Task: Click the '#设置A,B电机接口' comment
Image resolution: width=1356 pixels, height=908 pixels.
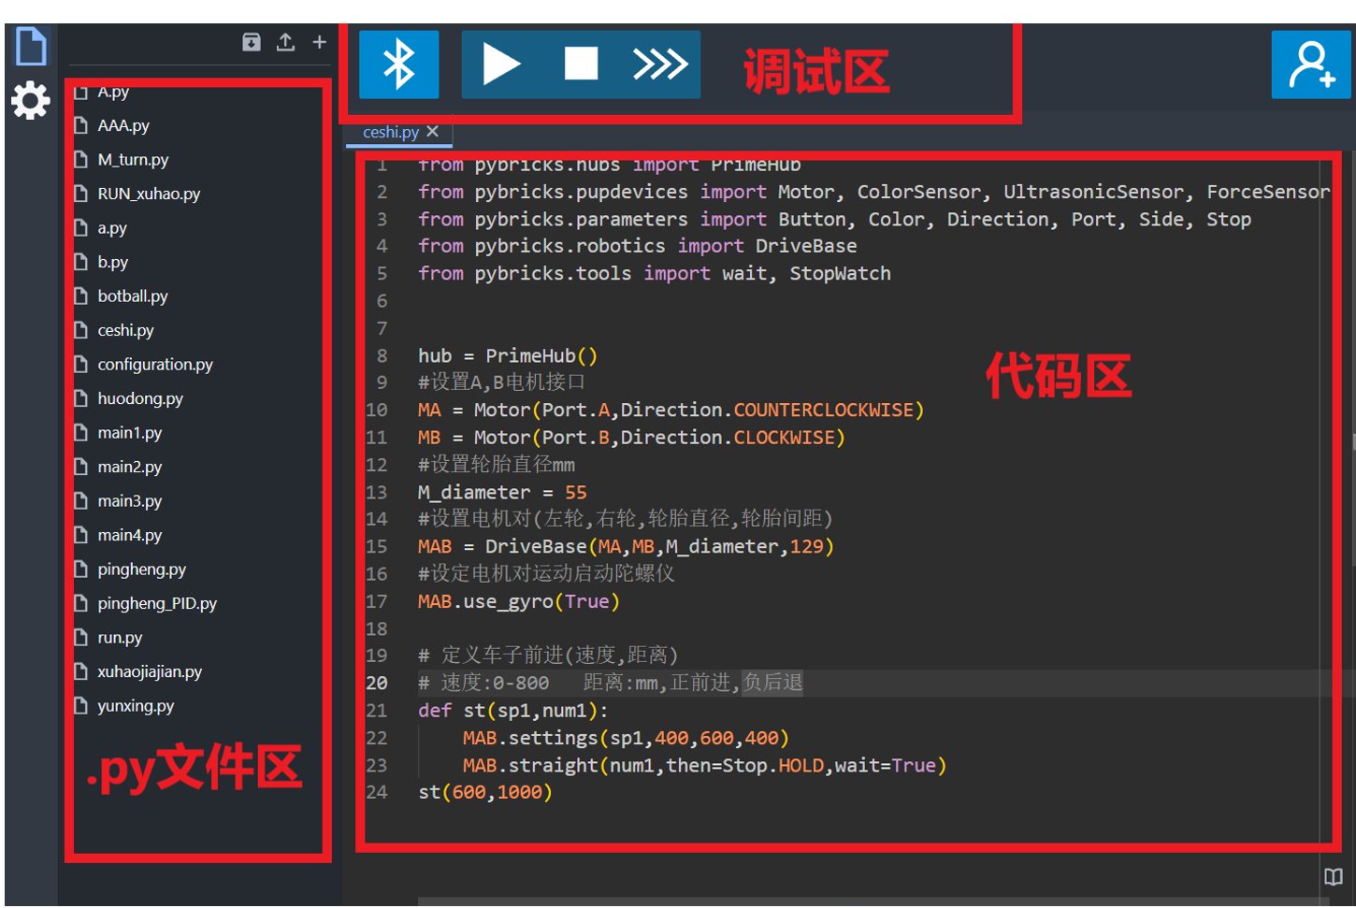Action: (x=502, y=382)
